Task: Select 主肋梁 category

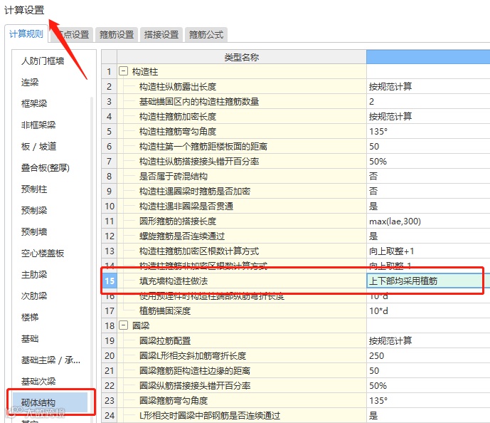Action: point(34,275)
